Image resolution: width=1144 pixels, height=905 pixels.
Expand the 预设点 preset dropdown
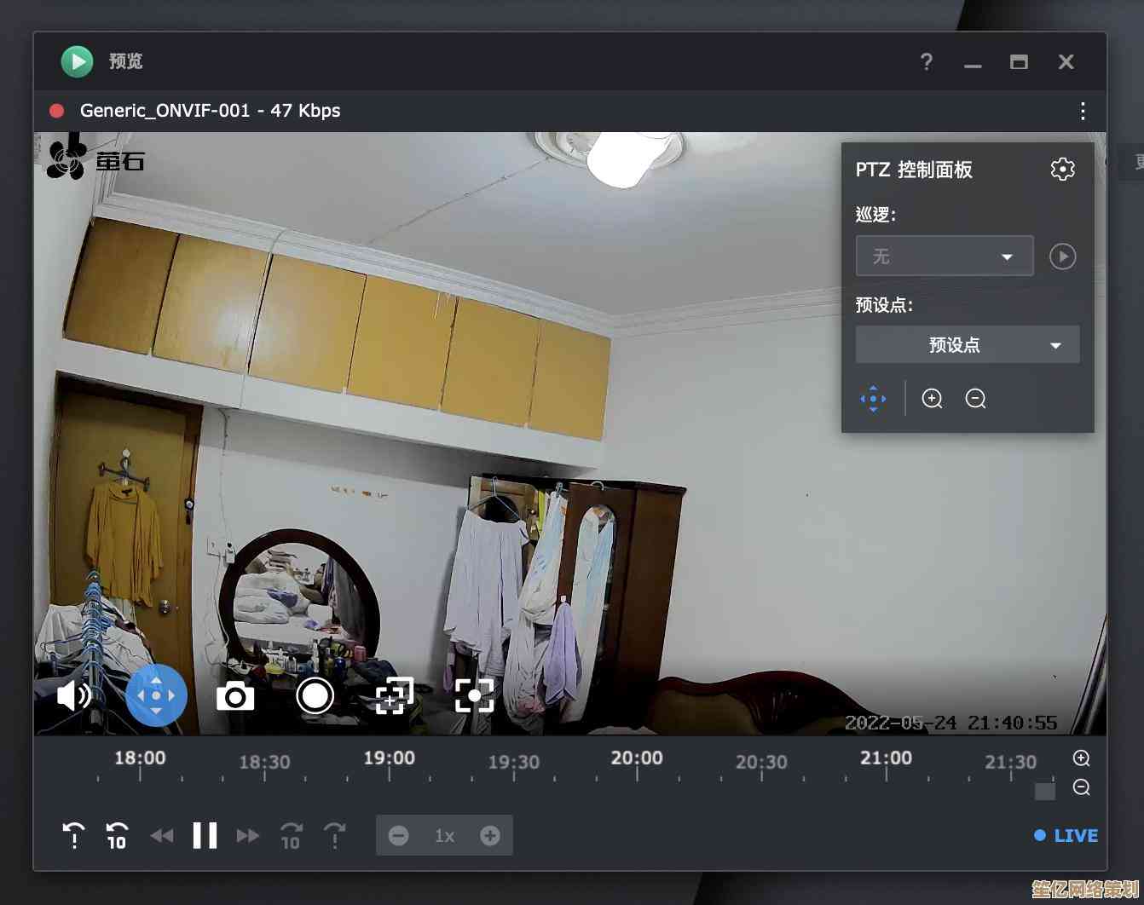pos(967,345)
